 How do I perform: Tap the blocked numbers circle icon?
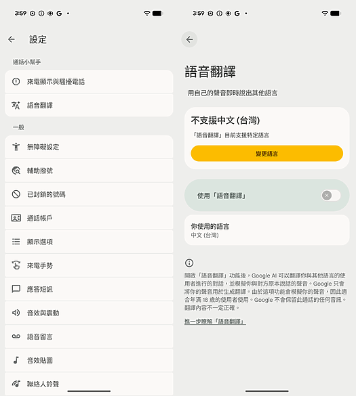[16, 194]
